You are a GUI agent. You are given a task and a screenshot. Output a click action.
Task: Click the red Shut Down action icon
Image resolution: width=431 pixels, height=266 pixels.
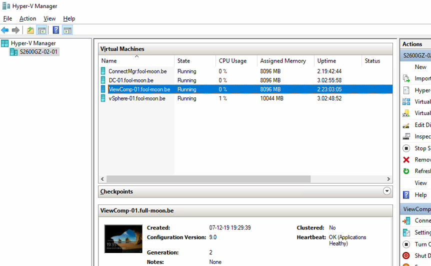[x=406, y=255]
